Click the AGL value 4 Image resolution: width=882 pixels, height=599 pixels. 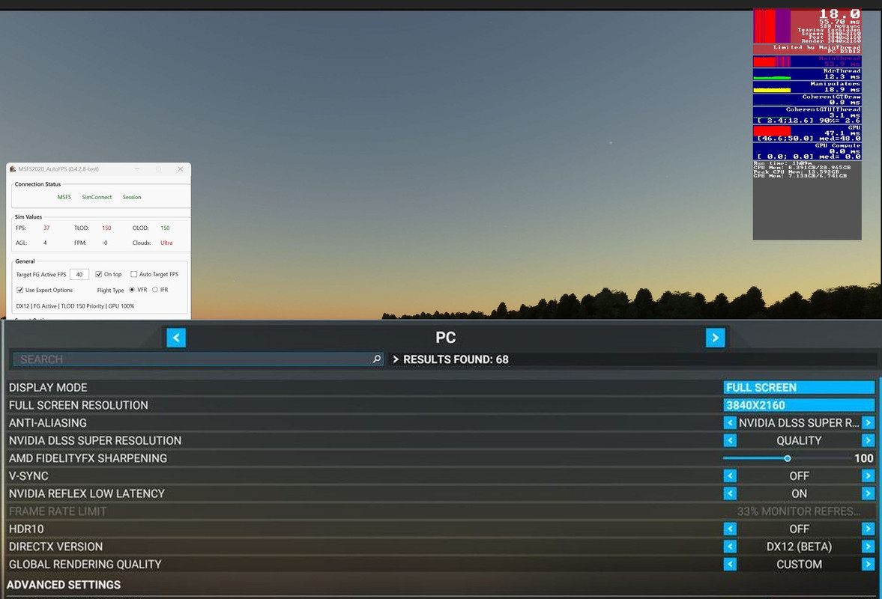(x=45, y=243)
